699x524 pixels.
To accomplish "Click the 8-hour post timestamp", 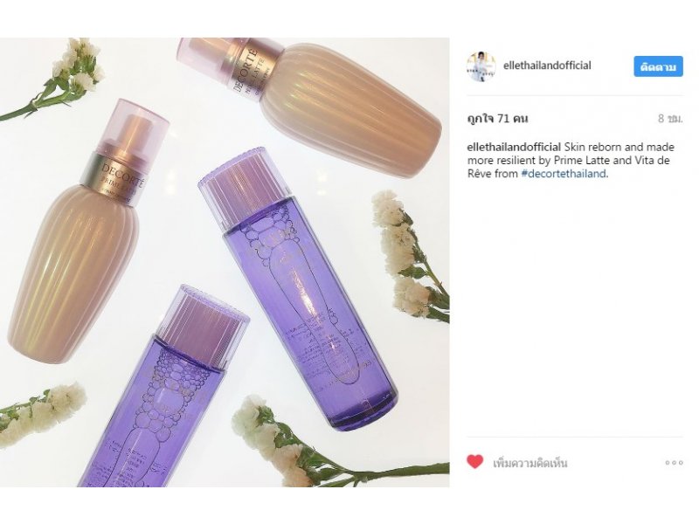I will click(670, 119).
